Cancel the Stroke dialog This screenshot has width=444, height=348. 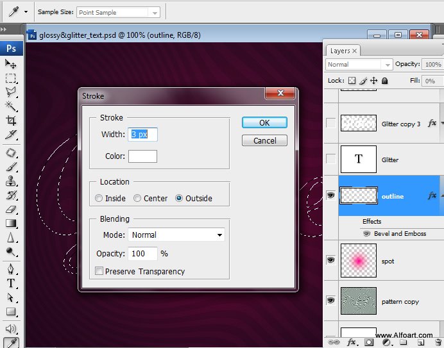(264, 140)
